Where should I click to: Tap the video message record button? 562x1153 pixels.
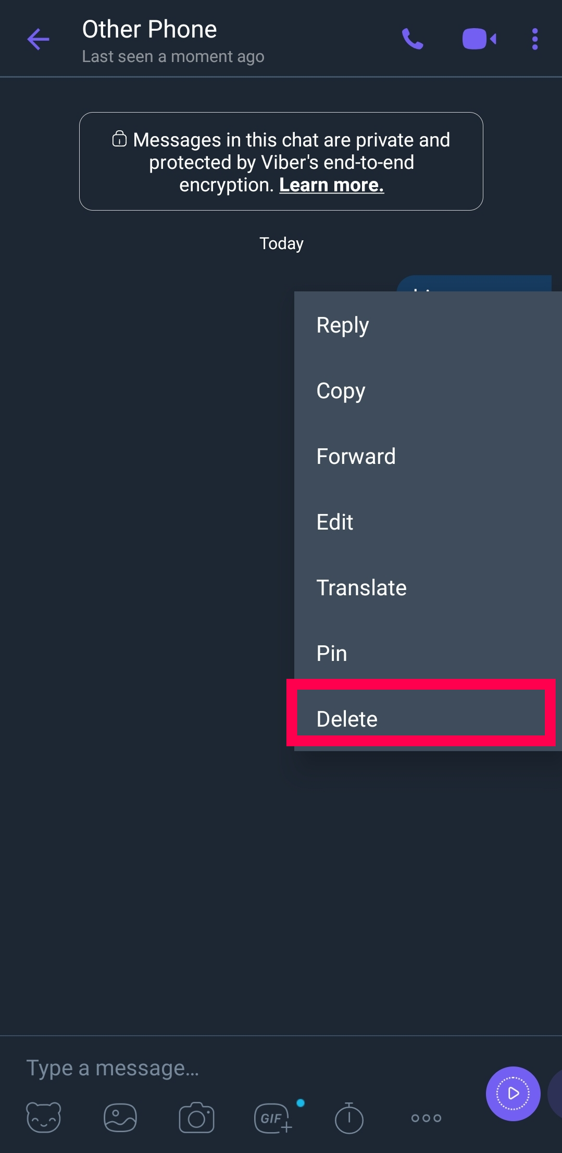tap(513, 1094)
